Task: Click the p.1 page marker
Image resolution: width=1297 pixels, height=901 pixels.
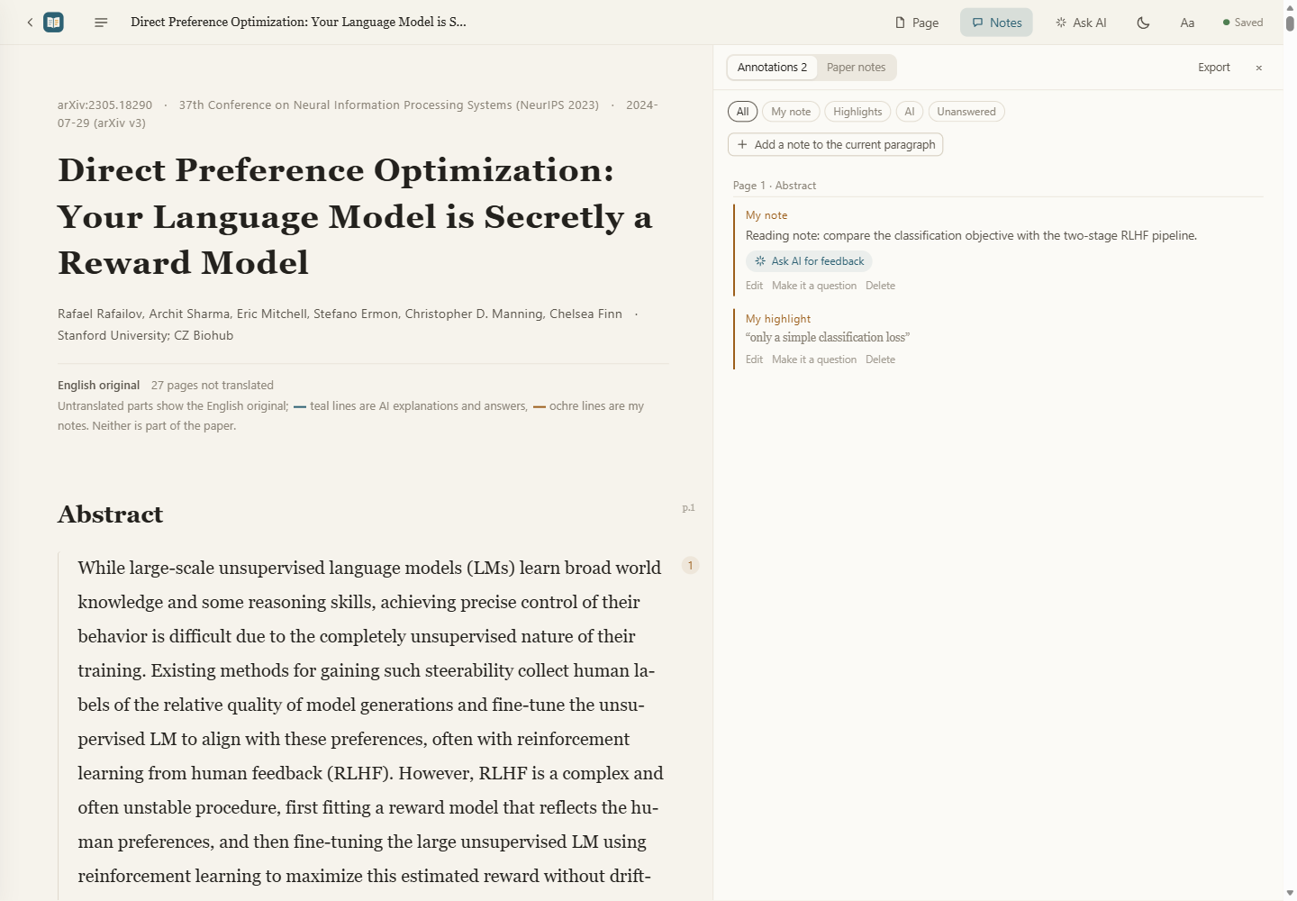Action: point(689,508)
